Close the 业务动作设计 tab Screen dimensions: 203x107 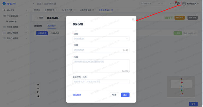coord(112,10)
